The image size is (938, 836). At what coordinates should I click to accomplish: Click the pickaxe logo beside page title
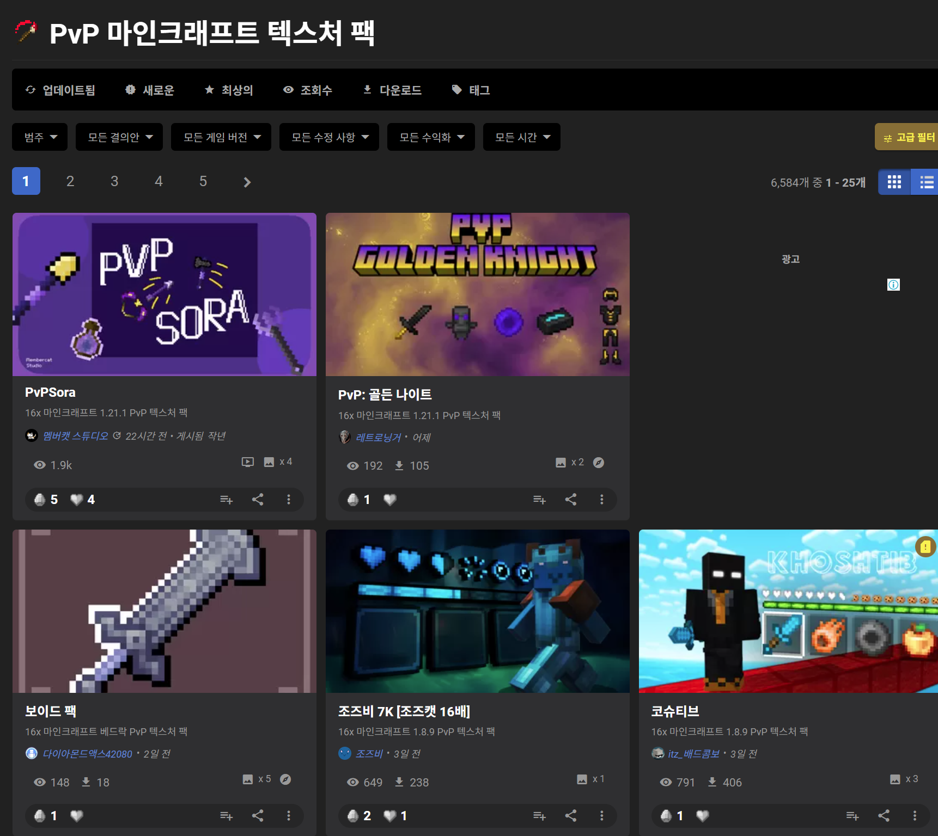pyautogui.click(x=26, y=31)
